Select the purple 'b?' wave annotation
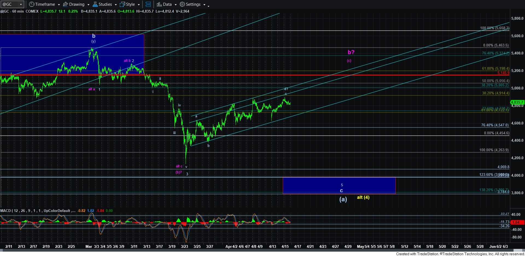 (351, 52)
